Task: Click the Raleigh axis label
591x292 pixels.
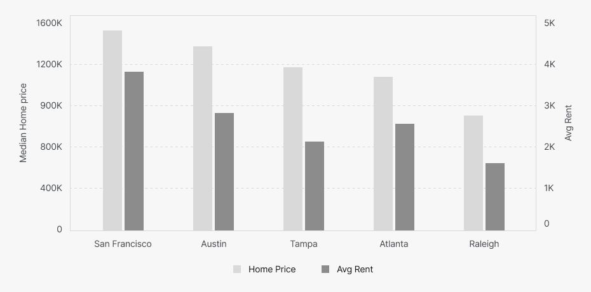Action: pos(484,244)
